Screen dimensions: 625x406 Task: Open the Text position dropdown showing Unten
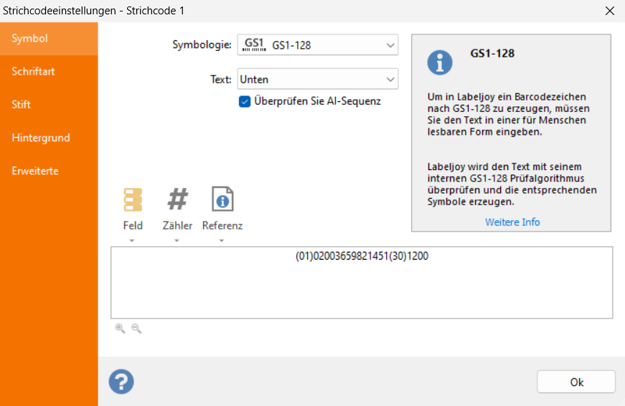318,80
